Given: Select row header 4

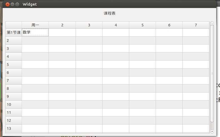Looking at the screenshot, I should [14, 57].
